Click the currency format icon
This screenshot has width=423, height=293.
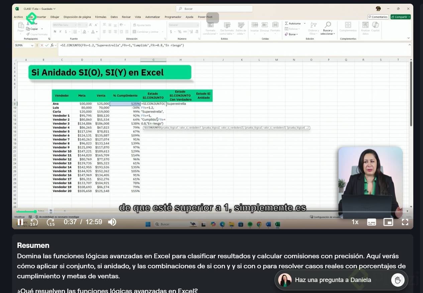coord(171,32)
